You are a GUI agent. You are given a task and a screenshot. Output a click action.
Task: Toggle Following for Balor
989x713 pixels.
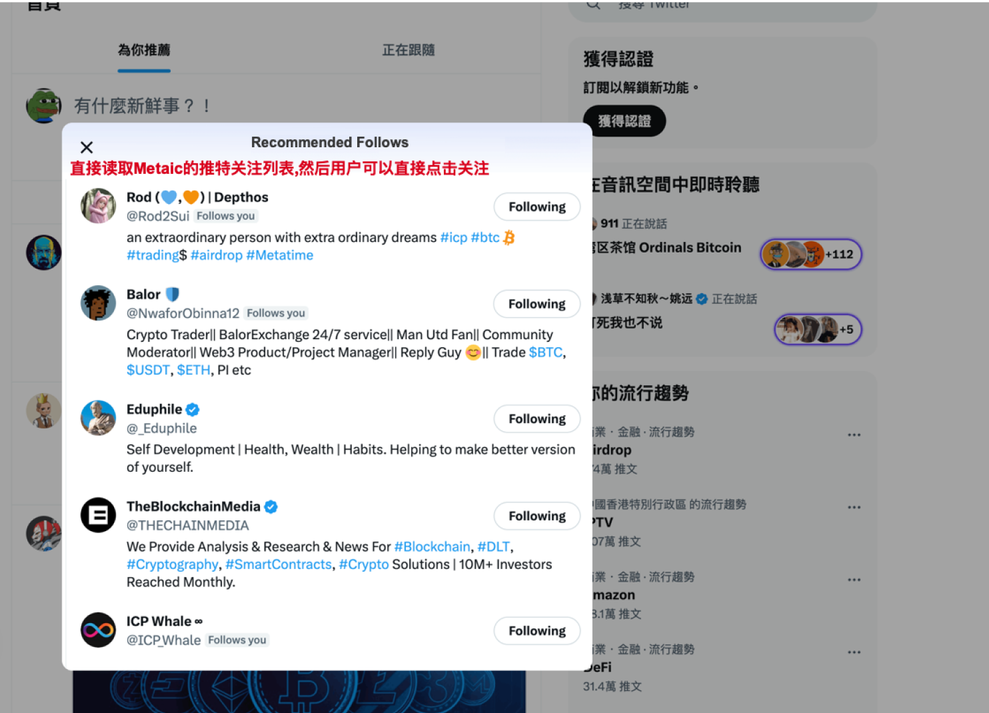[x=536, y=304]
